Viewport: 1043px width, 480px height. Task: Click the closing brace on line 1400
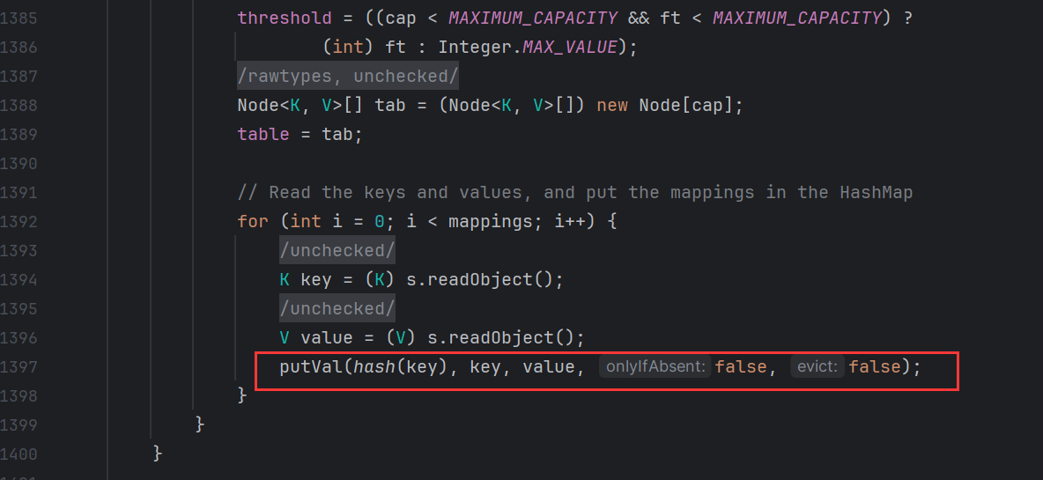(158, 454)
